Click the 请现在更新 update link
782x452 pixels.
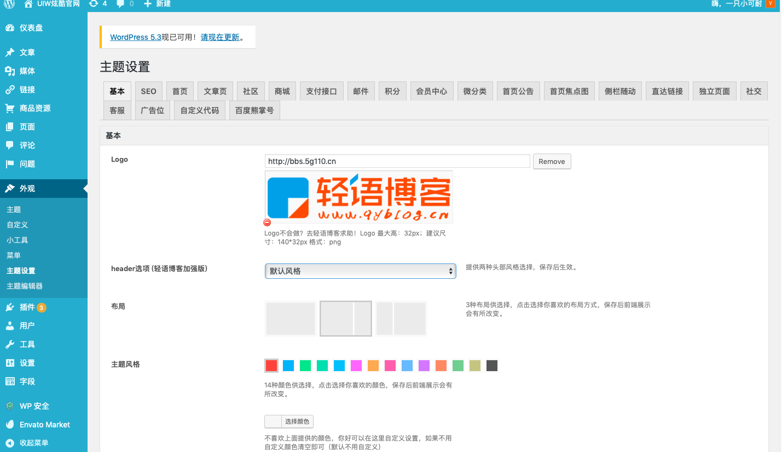pyautogui.click(x=220, y=37)
